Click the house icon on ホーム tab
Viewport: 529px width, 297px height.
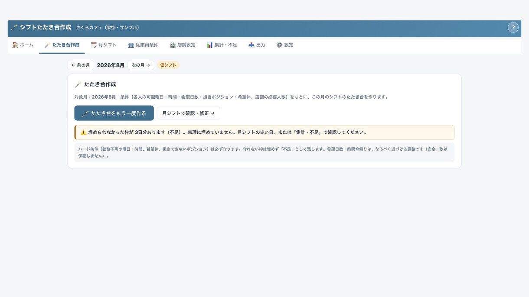[15, 45]
